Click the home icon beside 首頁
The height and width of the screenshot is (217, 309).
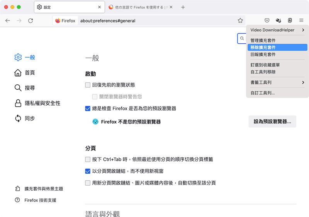coord(18,73)
